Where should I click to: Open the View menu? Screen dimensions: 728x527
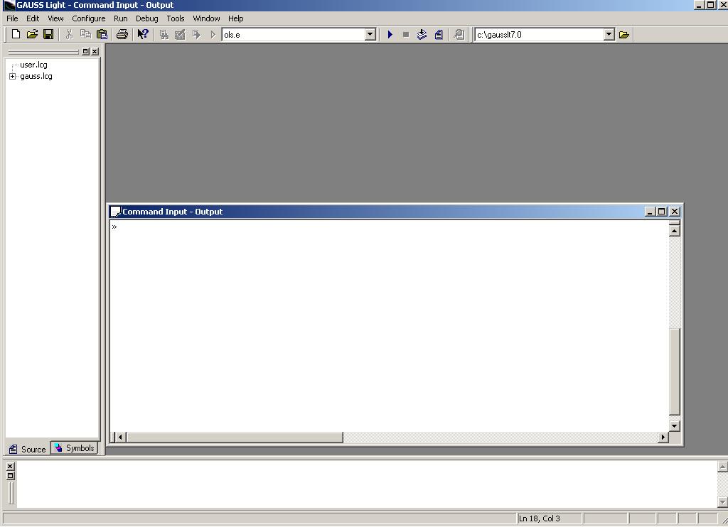[55, 18]
